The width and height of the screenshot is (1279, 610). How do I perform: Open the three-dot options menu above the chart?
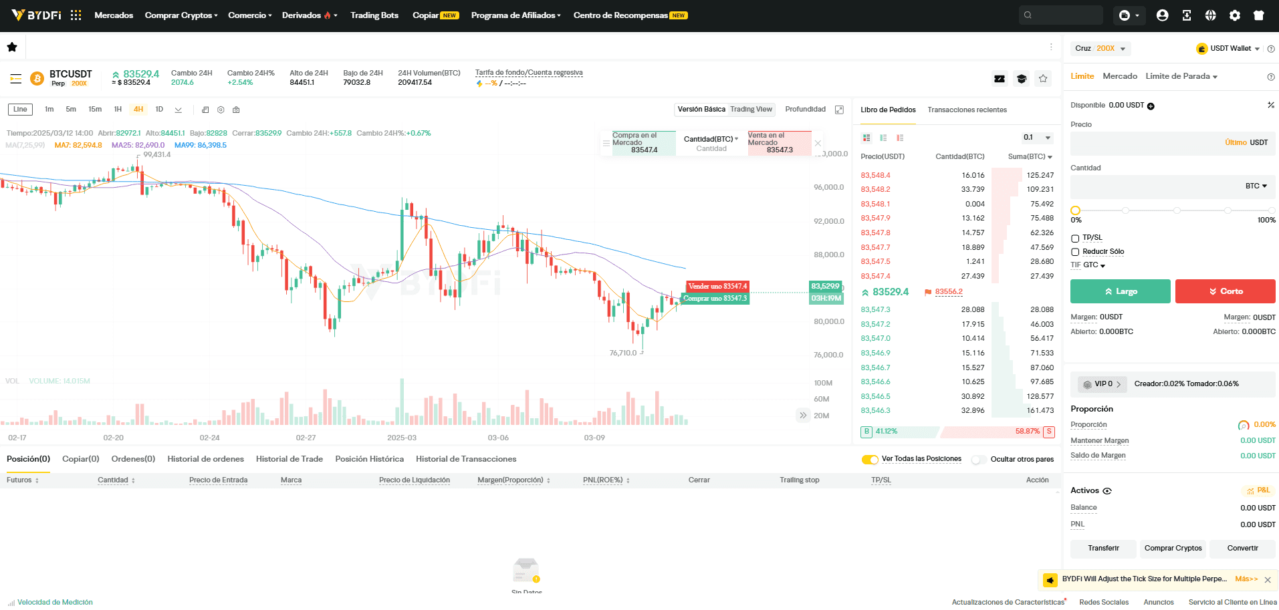click(x=1051, y=47)
